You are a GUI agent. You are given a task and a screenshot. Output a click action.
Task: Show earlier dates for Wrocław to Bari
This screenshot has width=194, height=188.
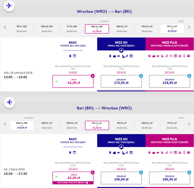point(5,27)
